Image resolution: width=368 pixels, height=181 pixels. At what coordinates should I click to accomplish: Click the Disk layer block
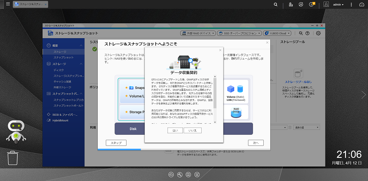[x=133, y=129]
